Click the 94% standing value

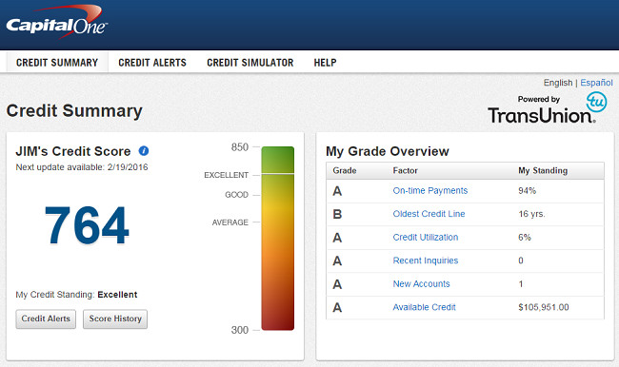tap(527, 191)
